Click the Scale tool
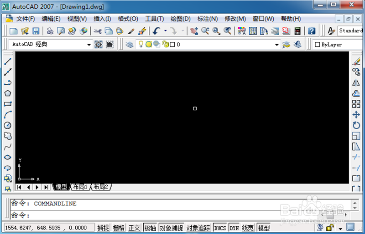 click(x=356, y=136)
